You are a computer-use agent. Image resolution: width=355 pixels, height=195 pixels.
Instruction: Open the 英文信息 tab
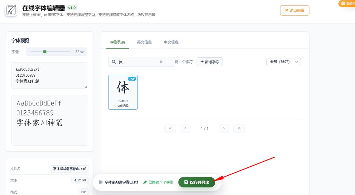point(144,42)
